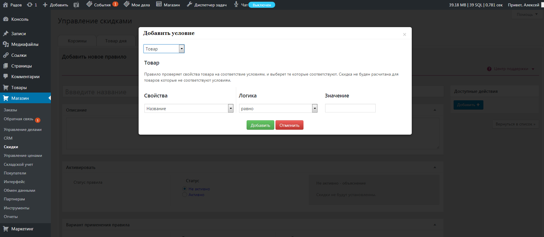This screenshot has height=237, width=544.
Task: Close the Добавить условие dialog
Action: click(x=405, y=35)
